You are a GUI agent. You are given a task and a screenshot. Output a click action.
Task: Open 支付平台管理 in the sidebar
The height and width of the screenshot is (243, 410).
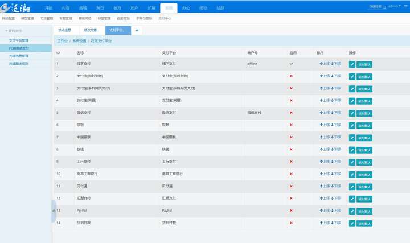coord(19,40)
